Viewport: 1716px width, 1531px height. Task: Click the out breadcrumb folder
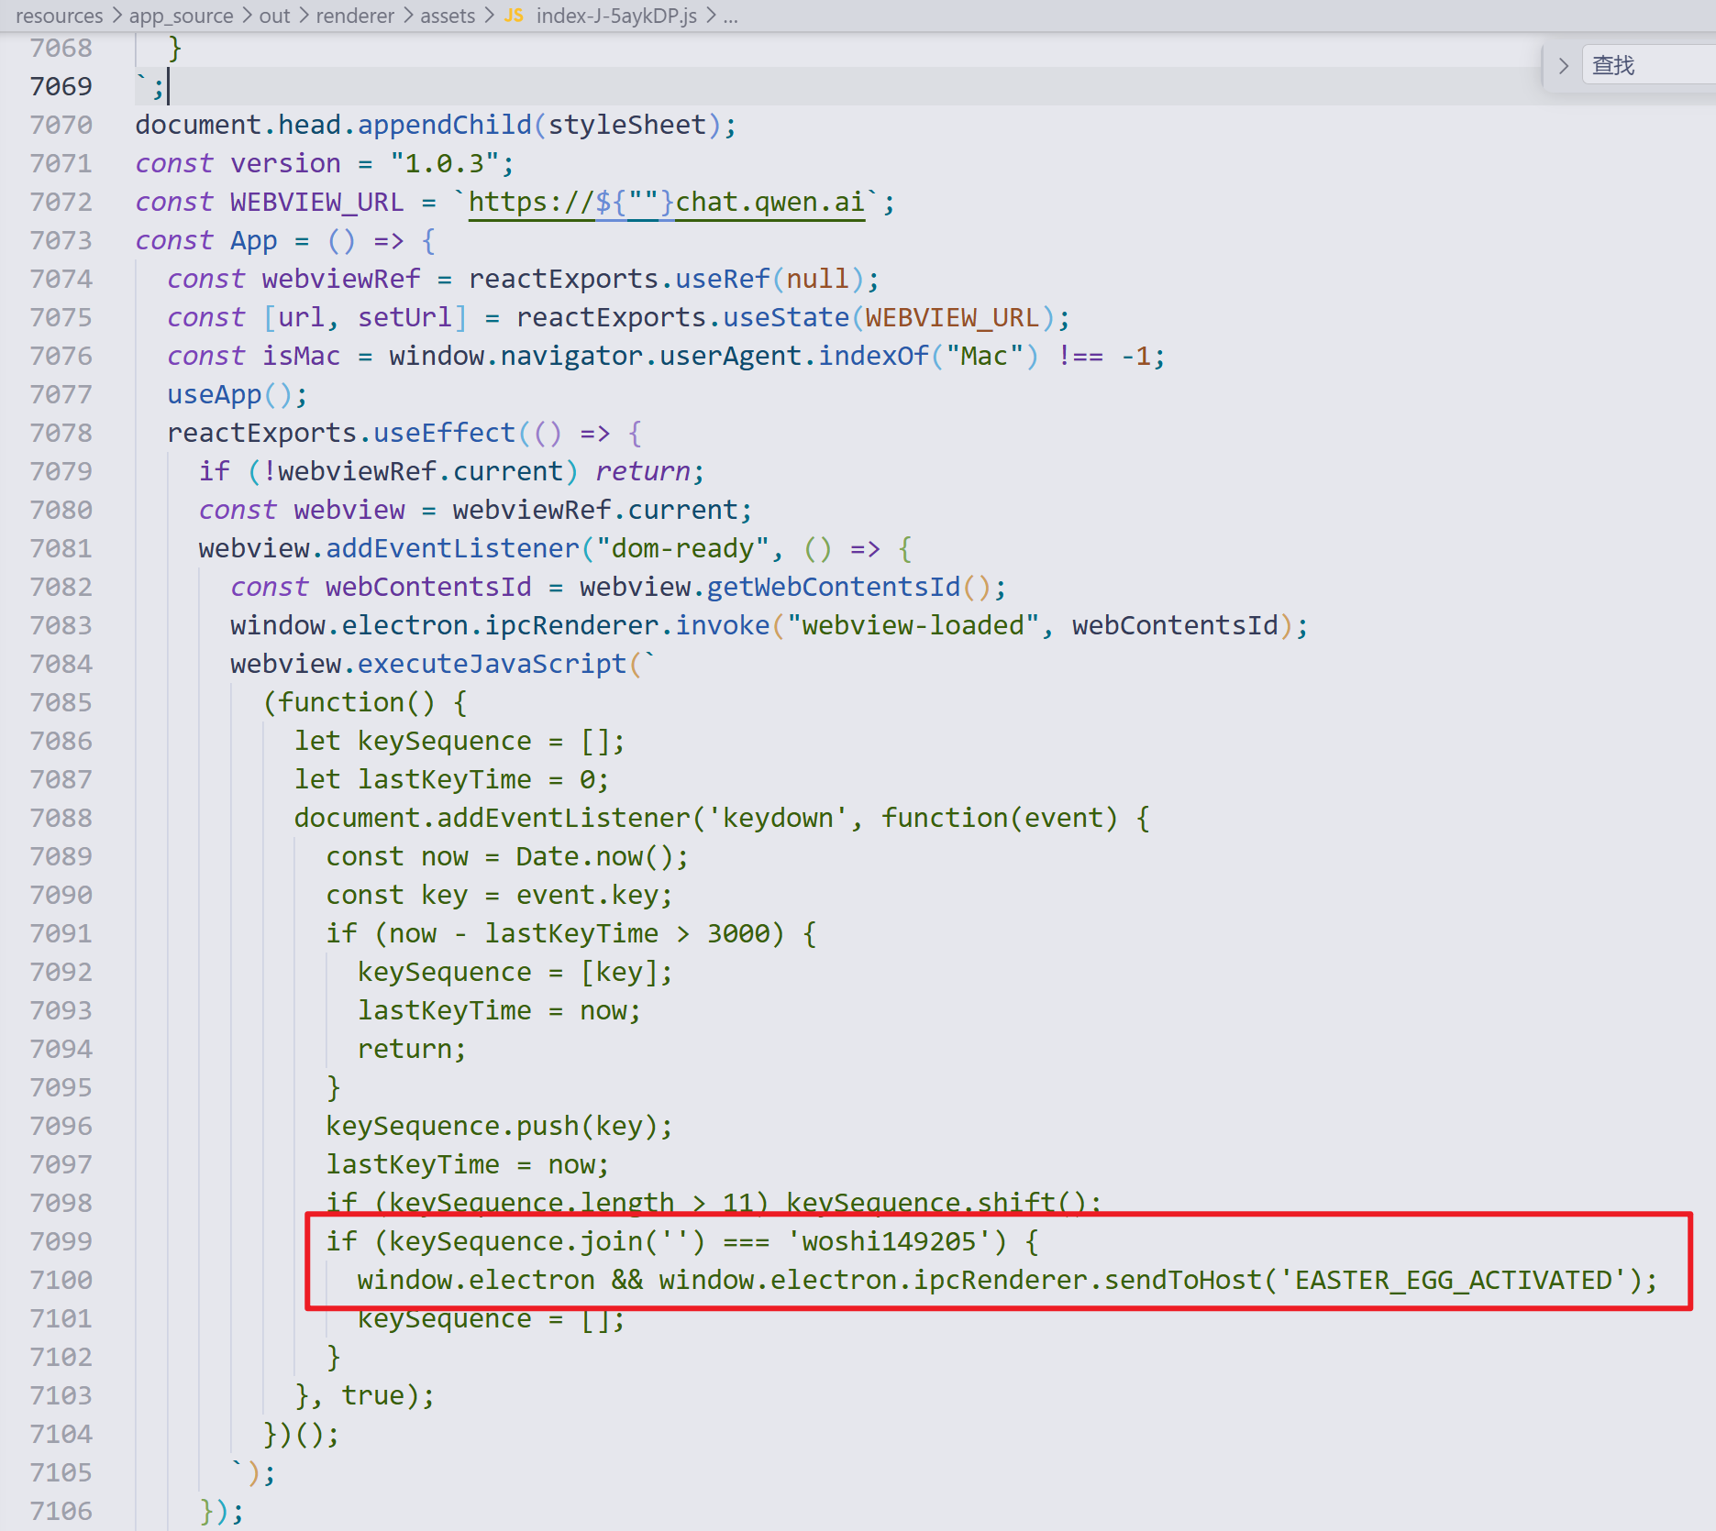coord(274,16)
